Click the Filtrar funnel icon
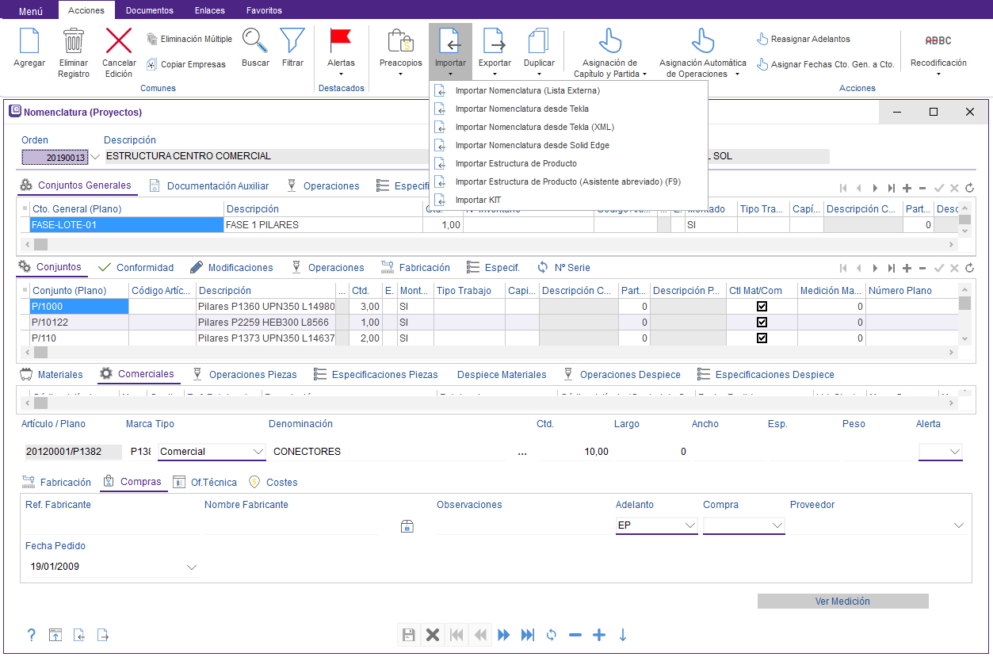This screenshot has width=993, height=657. [292, 41]
